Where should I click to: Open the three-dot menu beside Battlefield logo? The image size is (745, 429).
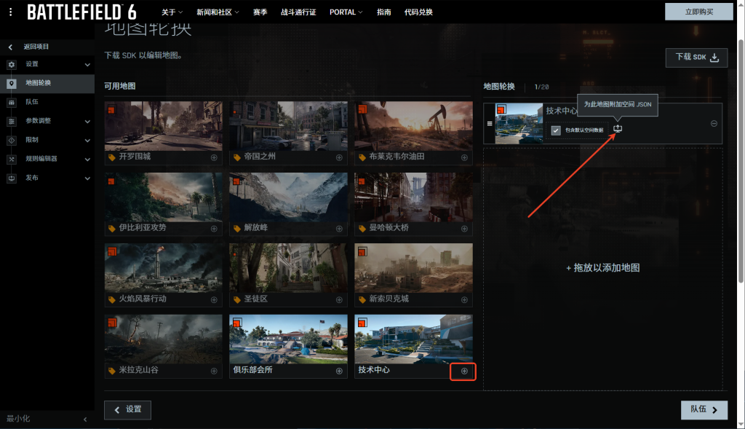tap(11, 12)
